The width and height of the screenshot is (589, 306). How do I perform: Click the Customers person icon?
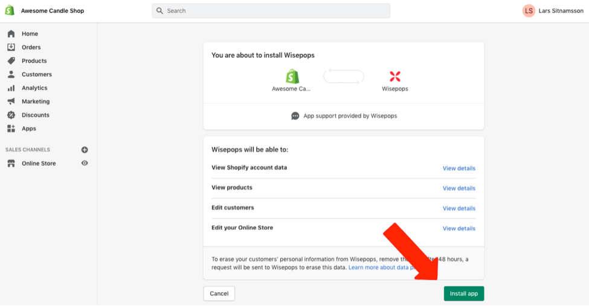(x=11, y=74)
